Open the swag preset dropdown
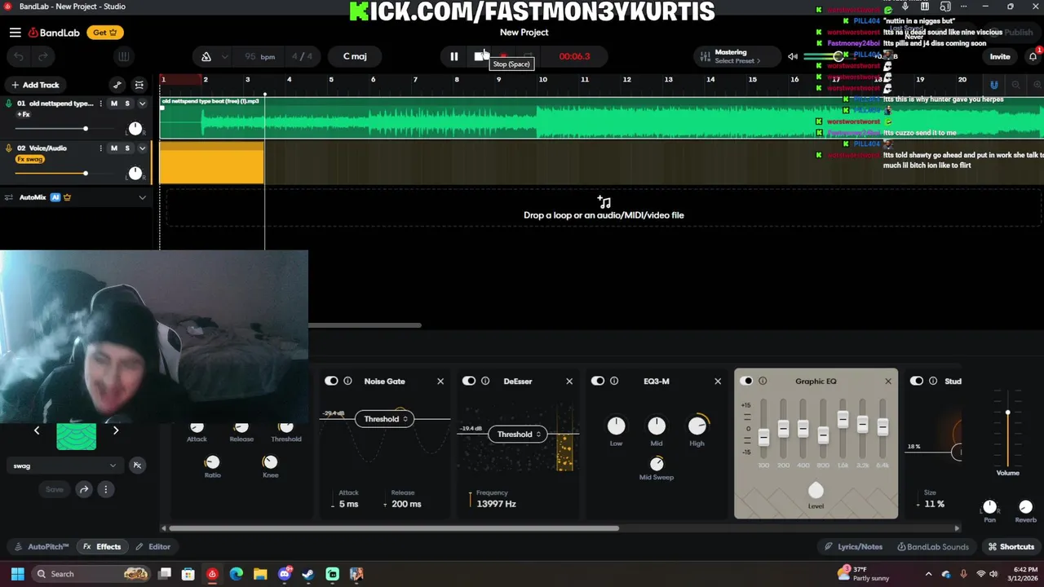This screenshot has width=1044, height=587. point(64,466)
